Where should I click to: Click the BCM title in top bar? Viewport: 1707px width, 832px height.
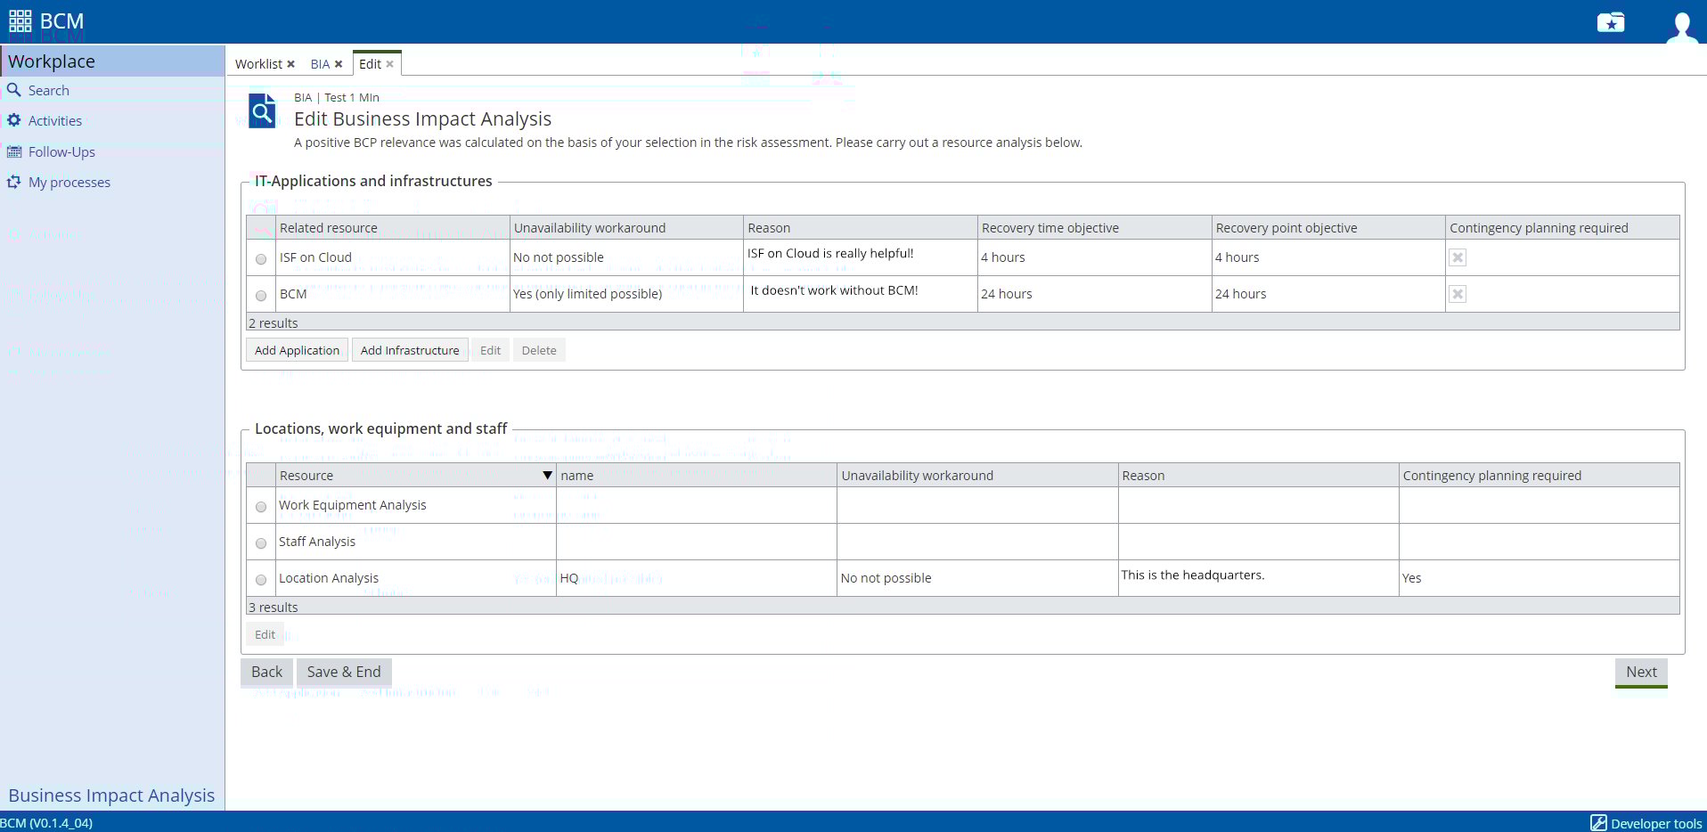pyautogui.click(x=61, y=21)
